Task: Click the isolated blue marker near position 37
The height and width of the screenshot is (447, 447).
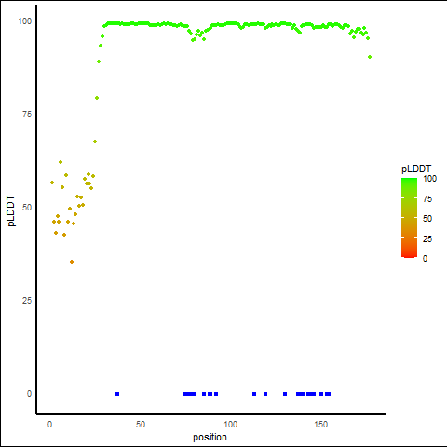Action: pyautogui.click(x=117, y=394)
